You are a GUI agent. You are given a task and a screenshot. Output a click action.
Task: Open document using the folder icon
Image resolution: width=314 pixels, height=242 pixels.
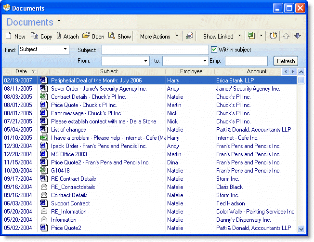pyautogui.click(x=86, y=36)
